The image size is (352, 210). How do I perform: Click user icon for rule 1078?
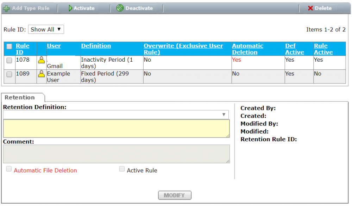point(42,60)
